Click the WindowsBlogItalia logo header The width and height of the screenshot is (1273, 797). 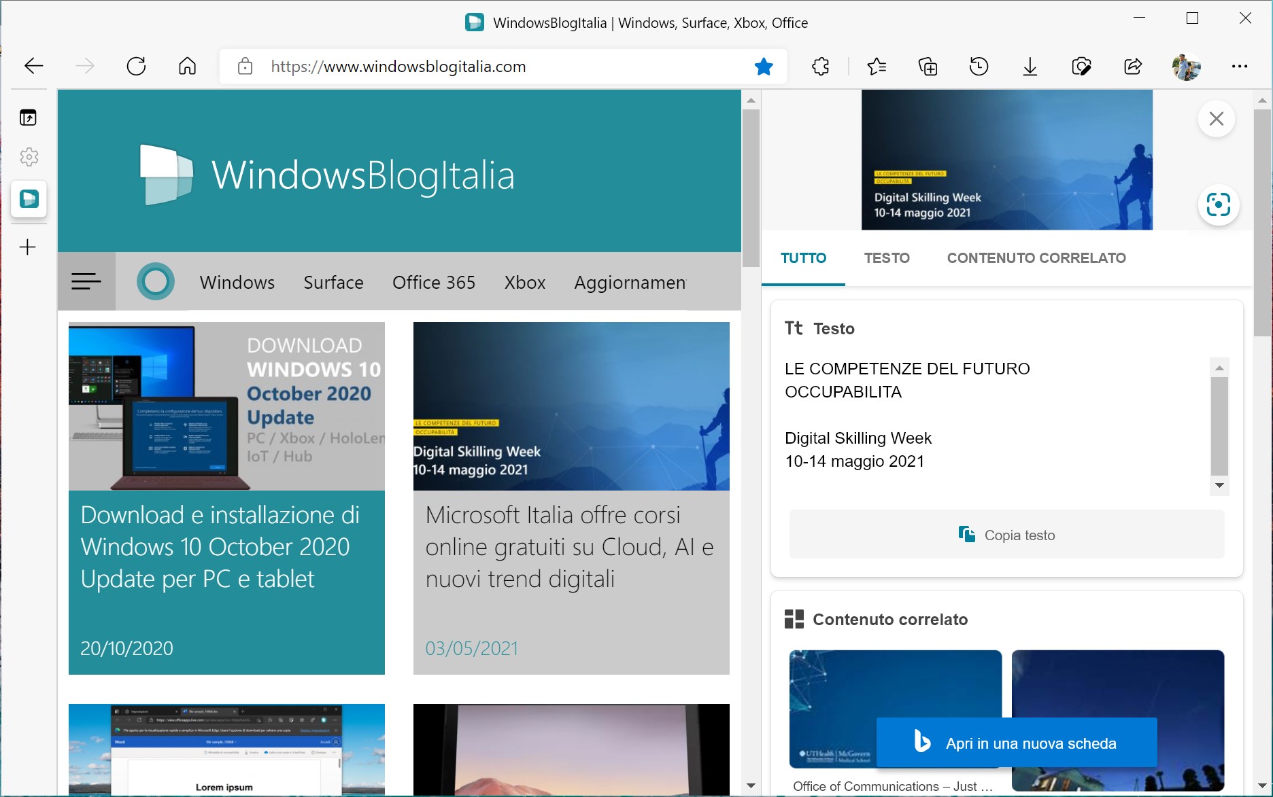328,175
